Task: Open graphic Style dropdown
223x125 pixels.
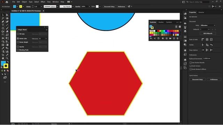Action: click(100, 7)
